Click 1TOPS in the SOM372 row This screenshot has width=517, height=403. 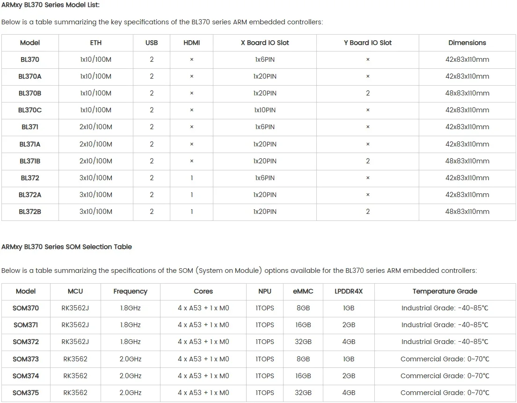(265, 342)
